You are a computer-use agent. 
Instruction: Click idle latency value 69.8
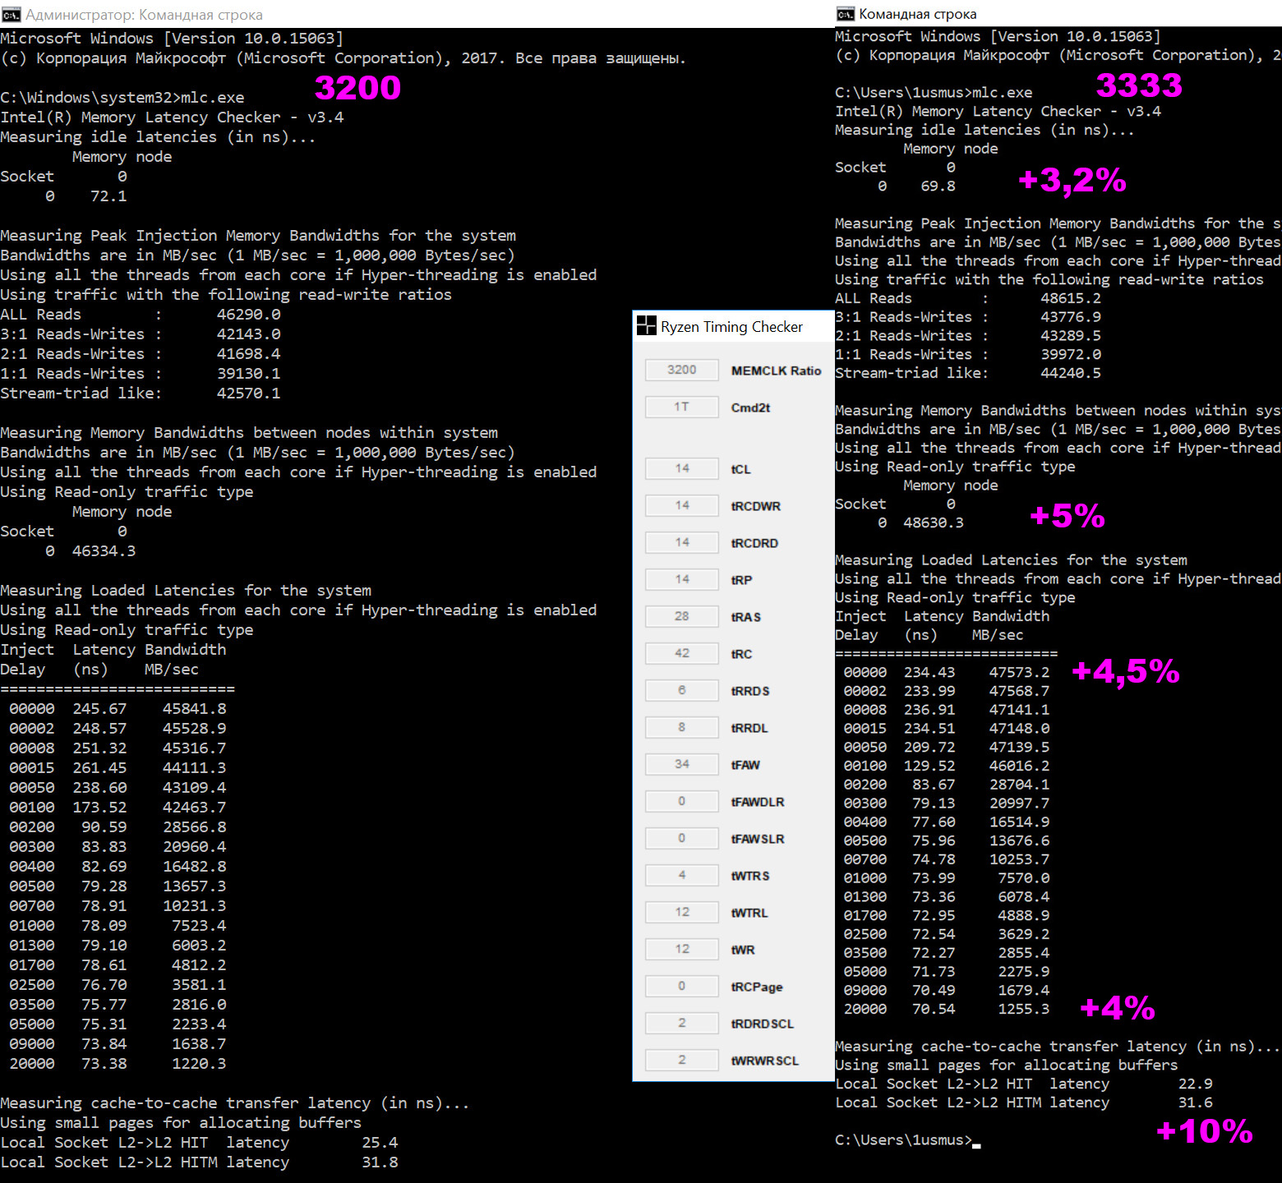pyautogui.click(x=938, y=186)
